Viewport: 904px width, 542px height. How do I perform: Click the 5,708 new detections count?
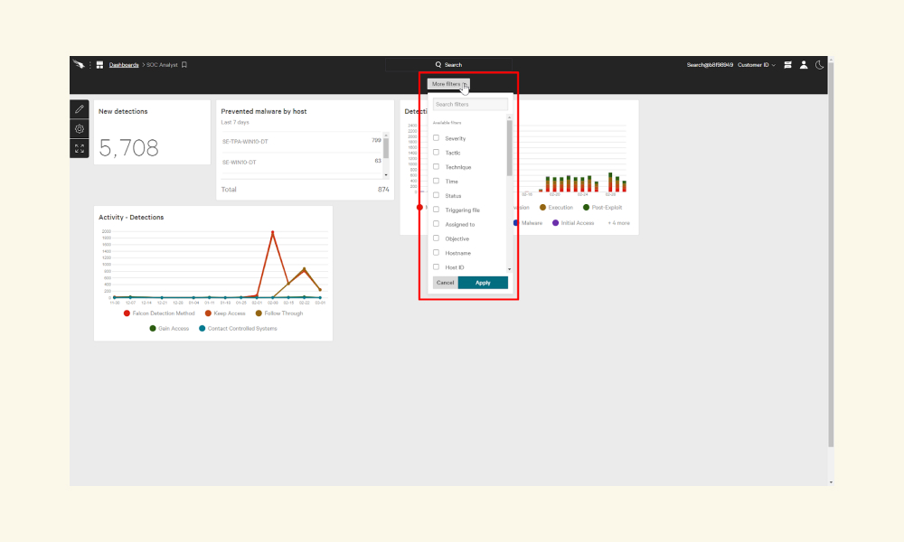pyautogui.click(x=128, y=148)
